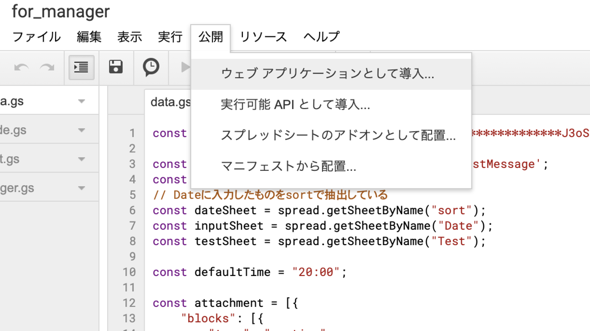
Task: Click the defaultTime variable on line 10
Action: click(233, 272)
